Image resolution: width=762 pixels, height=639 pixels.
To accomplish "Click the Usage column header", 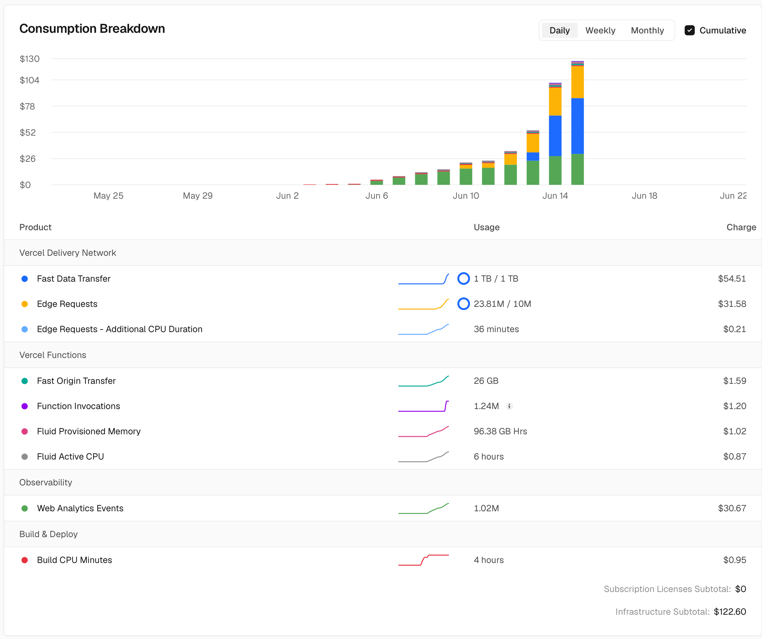I will coord(486,227).
